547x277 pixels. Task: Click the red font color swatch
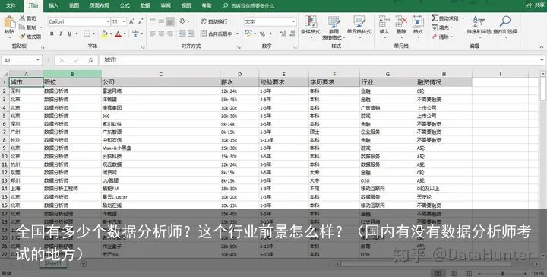coord(118,34)
